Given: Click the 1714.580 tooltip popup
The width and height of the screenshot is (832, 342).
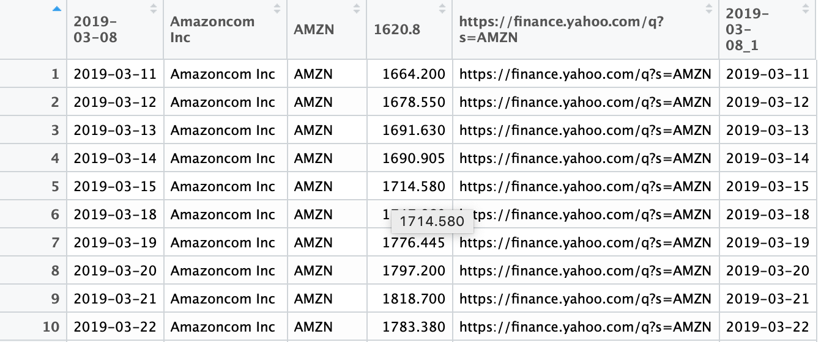Looking at the screenshot, I should [432, 222].
